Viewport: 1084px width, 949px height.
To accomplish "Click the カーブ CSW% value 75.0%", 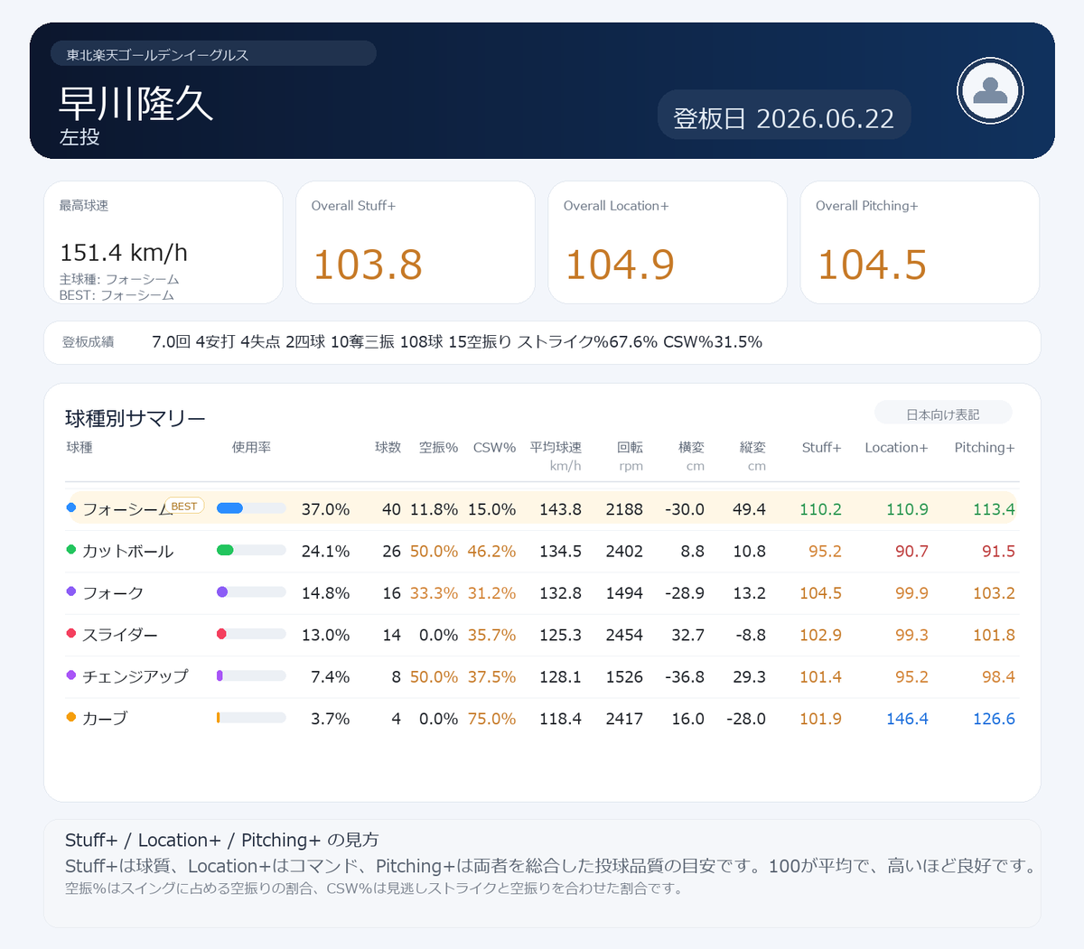I will (x=491, y=719).
